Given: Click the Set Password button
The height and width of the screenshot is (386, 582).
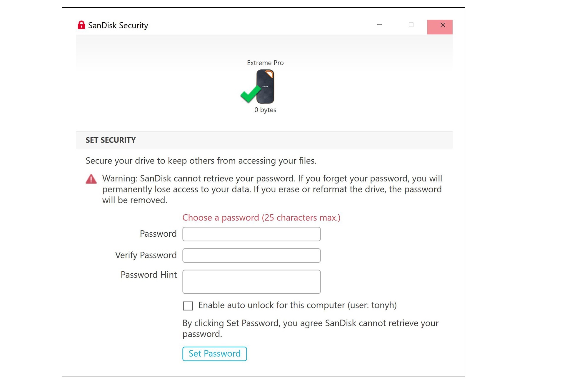Looking at the screenshot, I should 214,354.
